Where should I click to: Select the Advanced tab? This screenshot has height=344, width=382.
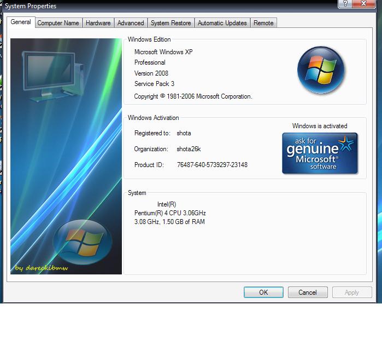coord(131,23)
